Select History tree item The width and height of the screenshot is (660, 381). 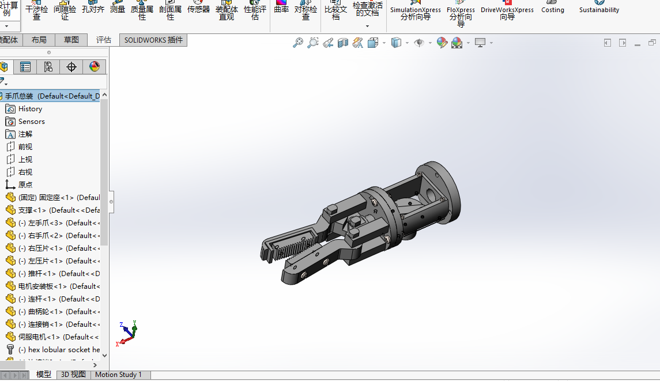pyautogui.click(x=30, y=108)
